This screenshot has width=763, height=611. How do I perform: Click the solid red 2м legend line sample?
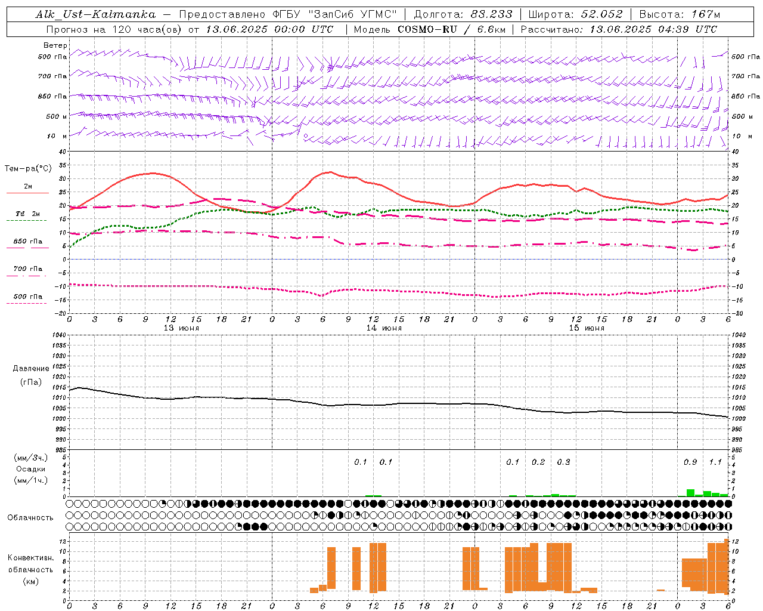[x=27, y=193]
